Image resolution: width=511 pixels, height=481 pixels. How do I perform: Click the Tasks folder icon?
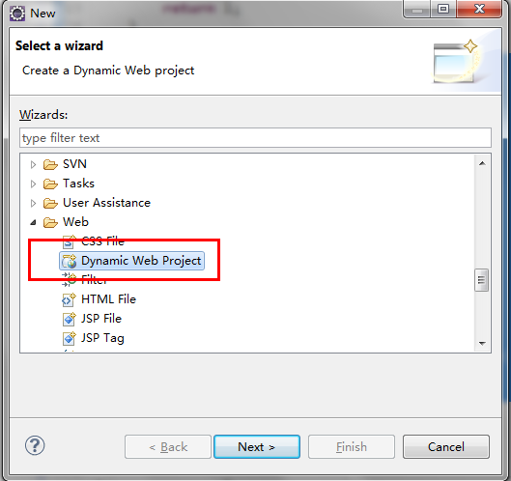50,184
